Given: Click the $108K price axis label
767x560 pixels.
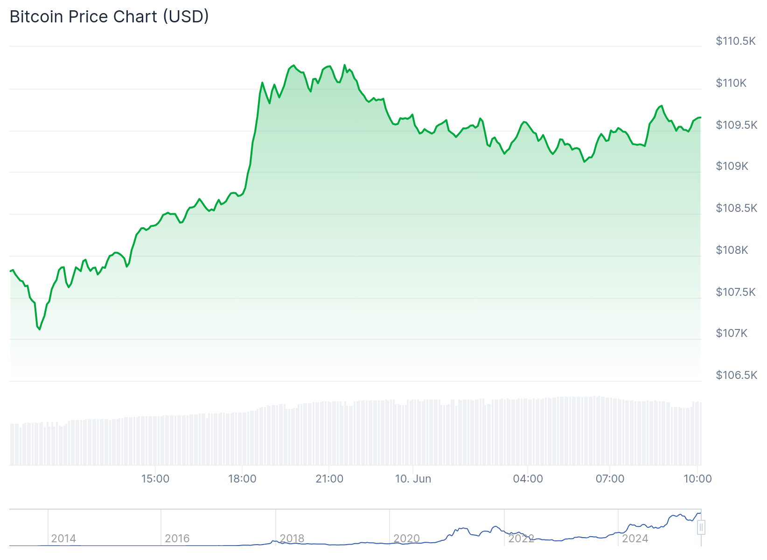Looking at the screenshot, I should (732, 250).
